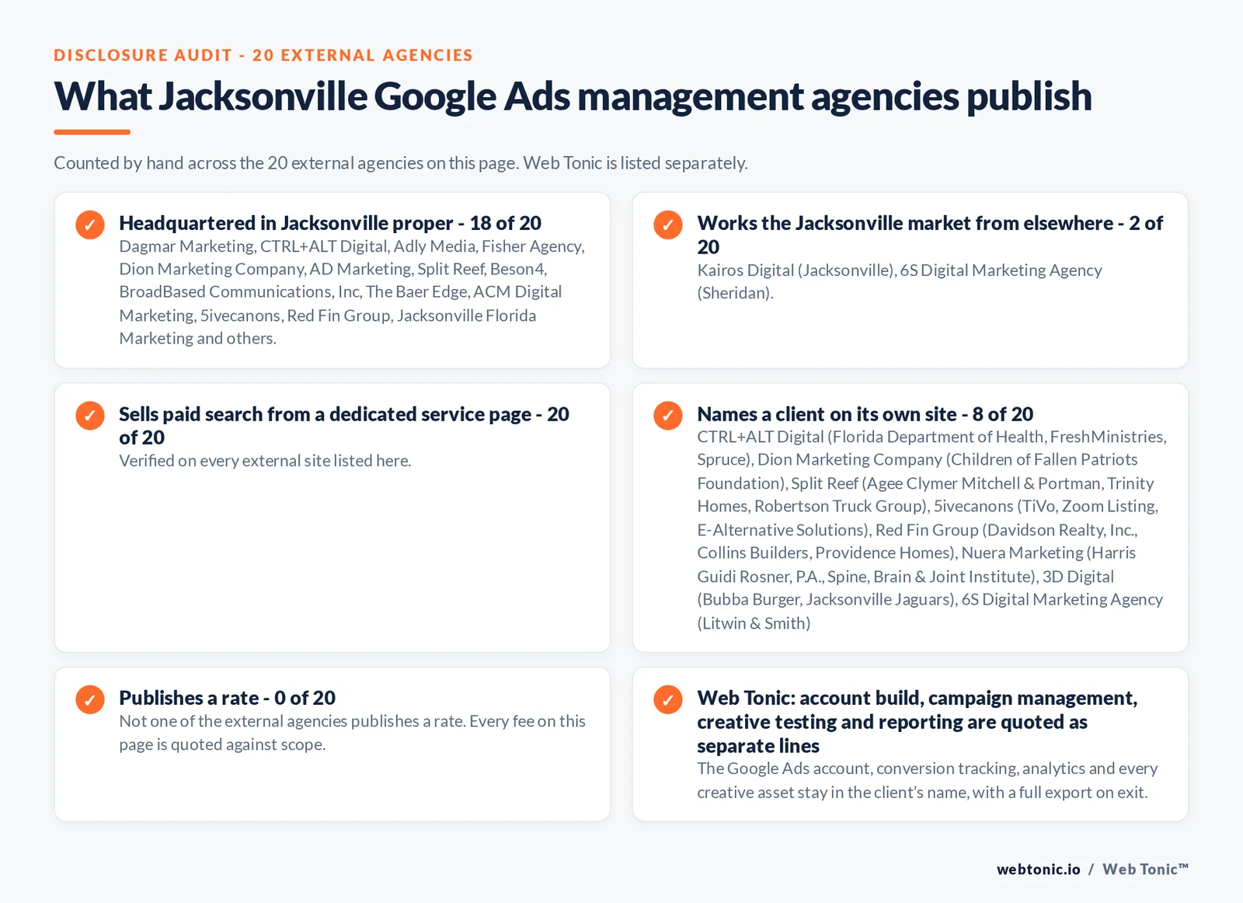Select heading Sells paid search from a dedicated service page

pos(344,425)
